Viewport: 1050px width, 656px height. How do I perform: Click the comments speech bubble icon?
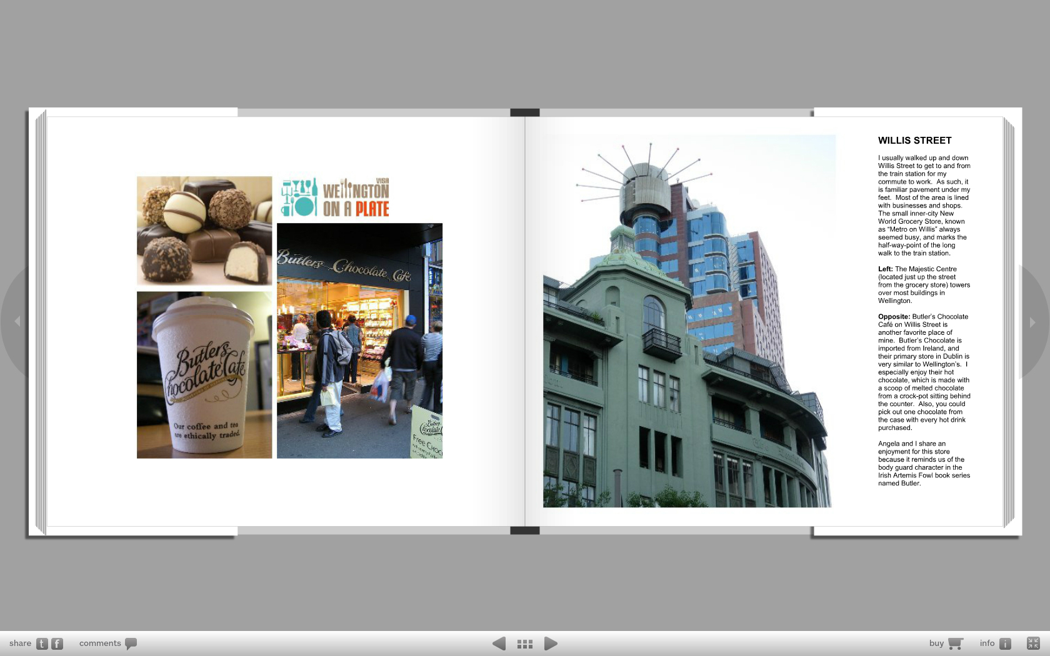131,644
